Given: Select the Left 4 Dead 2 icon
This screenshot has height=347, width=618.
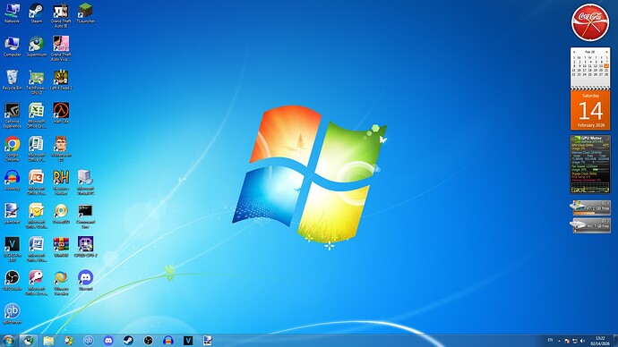Looking at the screenshot, I should (x=61, y=80).
